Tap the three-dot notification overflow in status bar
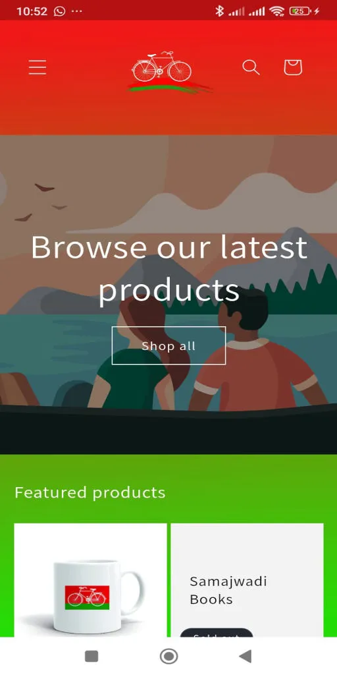The height and width of the screenshot is (675, 337). click(x=76, y=11)
